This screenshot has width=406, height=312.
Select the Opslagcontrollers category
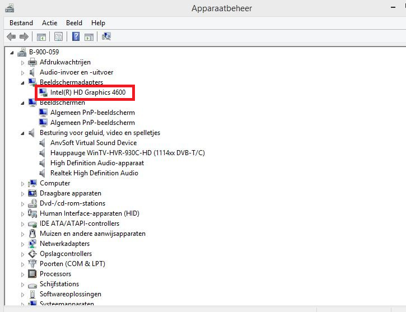click(x=66, y=254)
